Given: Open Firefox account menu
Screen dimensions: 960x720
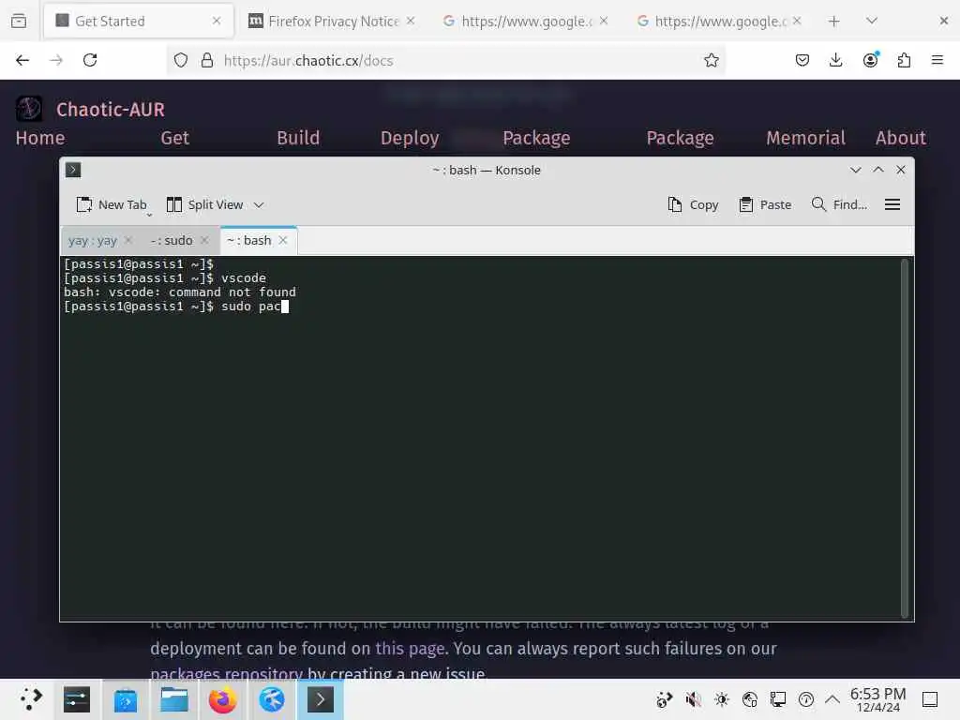Looking at the screenshot, I should (x=870, y=60).
